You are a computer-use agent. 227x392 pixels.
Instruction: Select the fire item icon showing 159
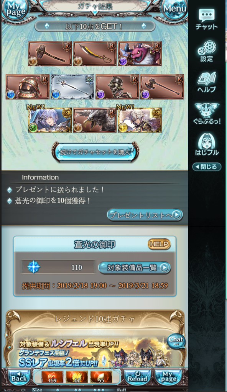(x=53, y=377)
